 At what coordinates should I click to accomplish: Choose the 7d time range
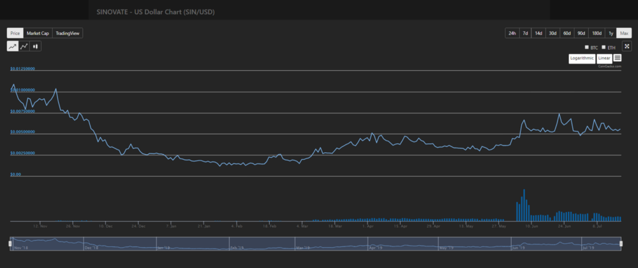pos(525,33)
